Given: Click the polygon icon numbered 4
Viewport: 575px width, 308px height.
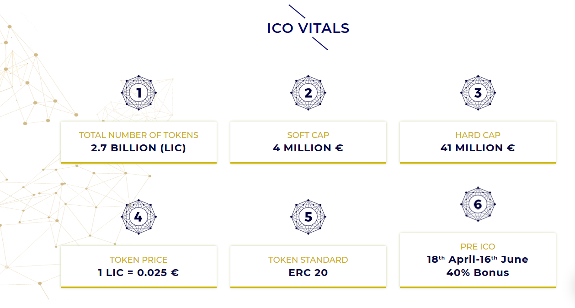Looking at the screenshot, I should click(138, 217).
